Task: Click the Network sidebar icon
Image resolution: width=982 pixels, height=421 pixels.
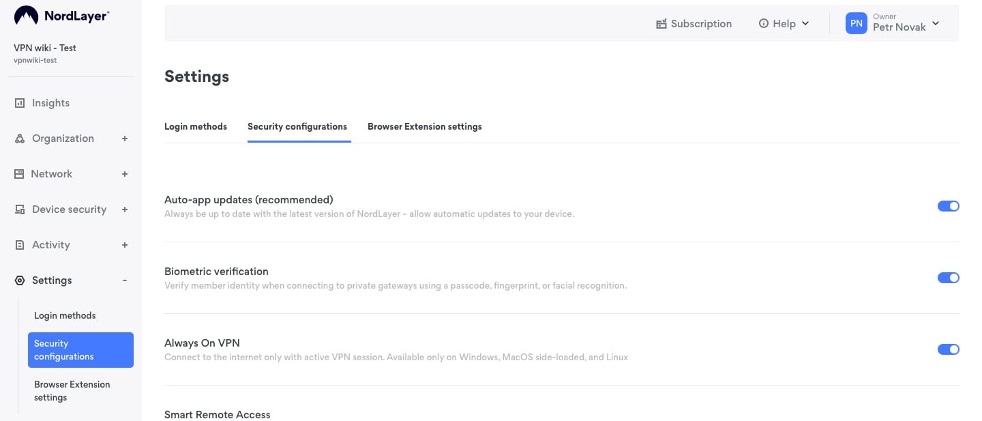Action: click(19, 174)
